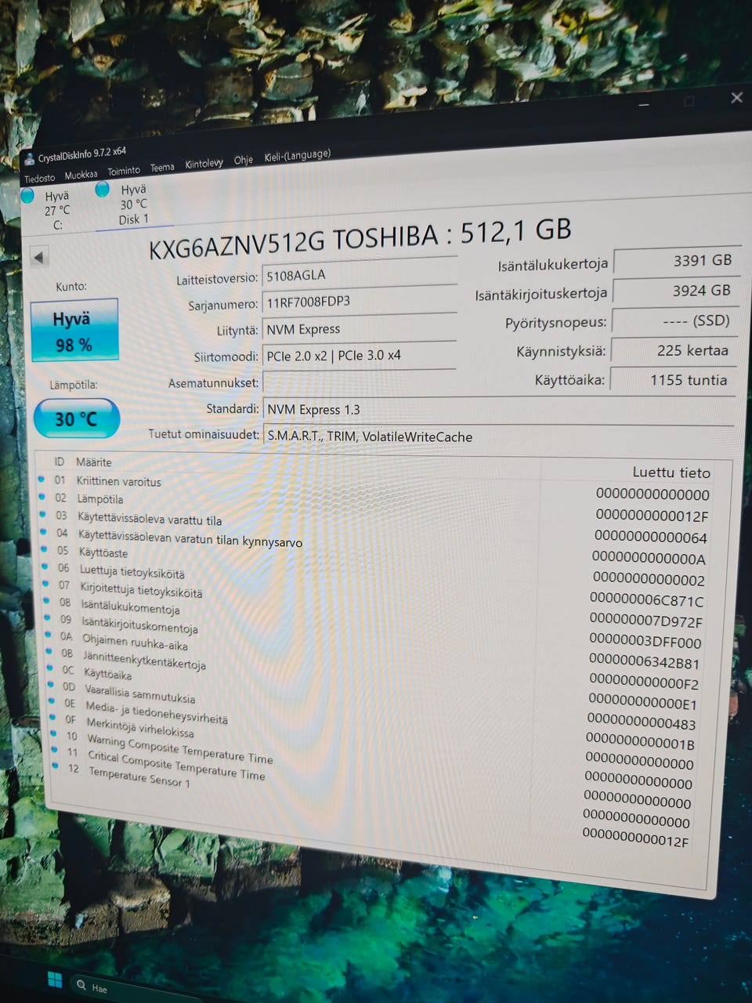Open the Muokkaa menu
The width and height of the screenshot is (752, 1003).
pyautogui.click(x=81, y=175)
